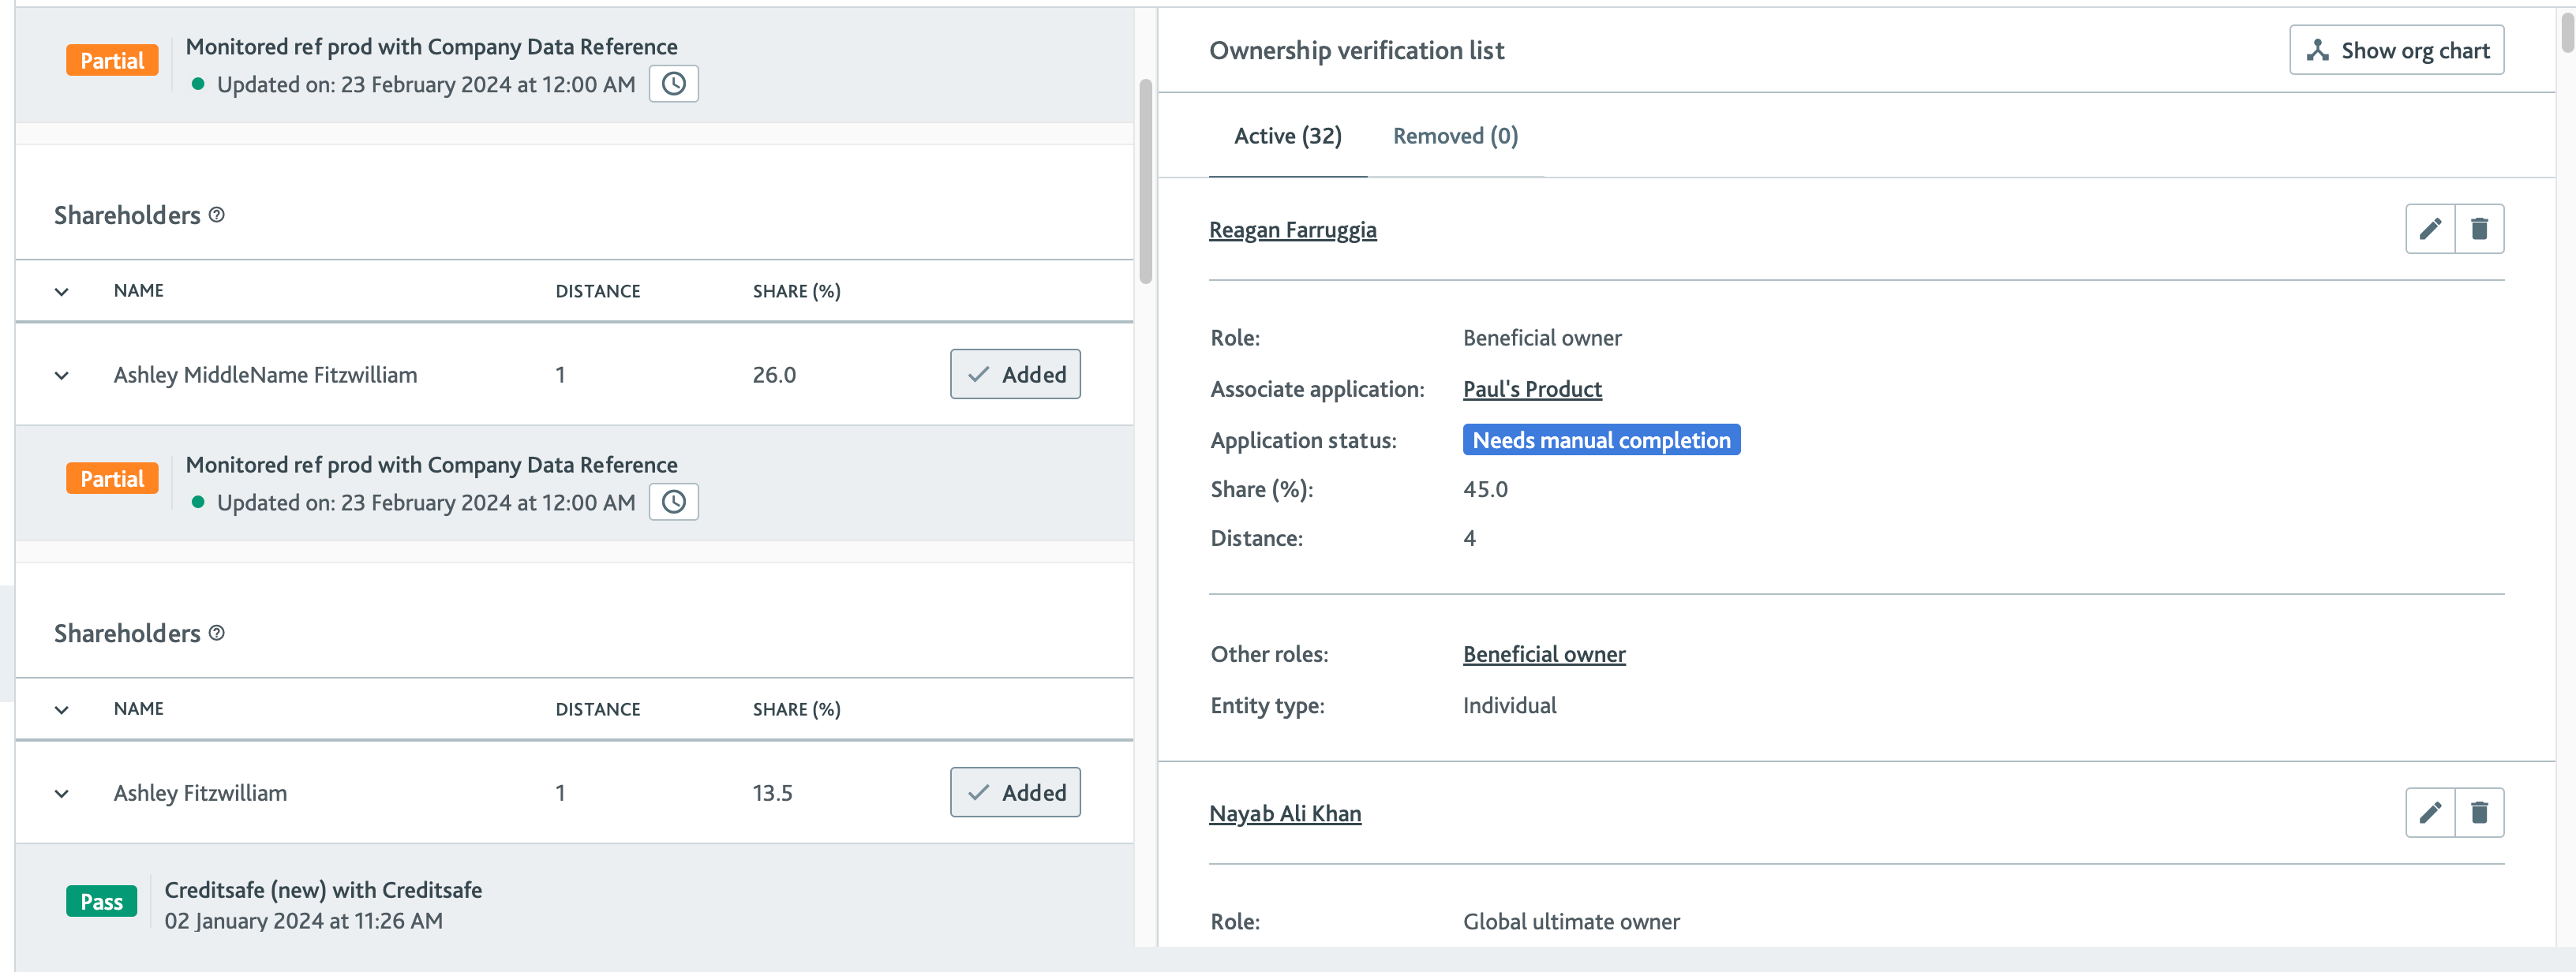Click Added button for Ashley MiddleName Fitzwilliam

click(x=1015, y=374)
